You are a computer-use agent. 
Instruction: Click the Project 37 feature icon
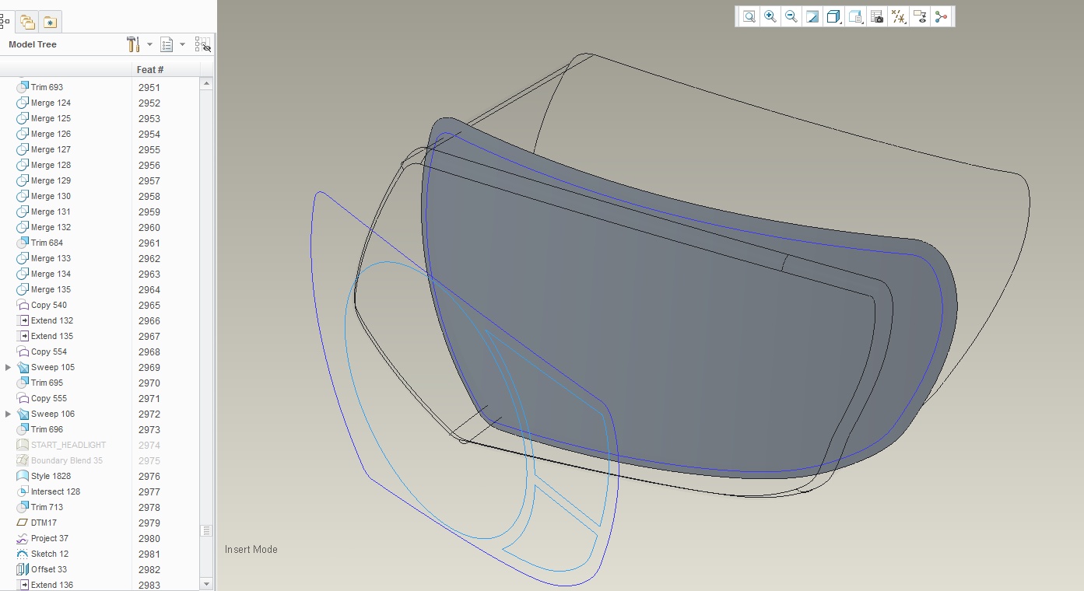click(23, 538)
